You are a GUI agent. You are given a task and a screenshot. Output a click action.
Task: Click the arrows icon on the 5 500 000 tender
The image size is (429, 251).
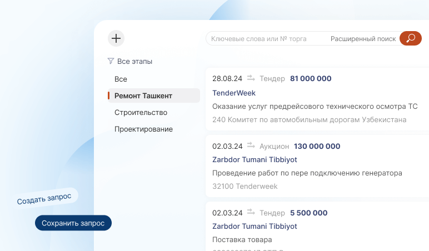tap(251, 213)
